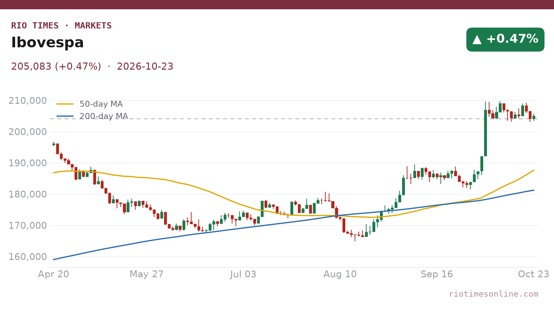
Task: Click the green +0.47% change badge
Action: pyautogui.click(x=505, y=40)
